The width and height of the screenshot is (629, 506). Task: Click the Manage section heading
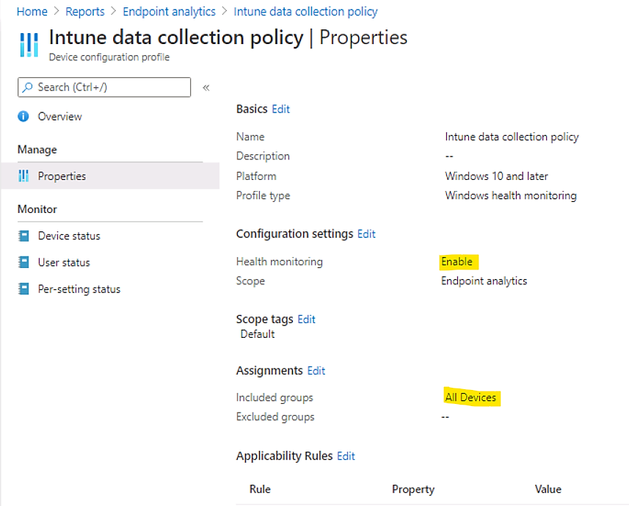pos(37,150)
